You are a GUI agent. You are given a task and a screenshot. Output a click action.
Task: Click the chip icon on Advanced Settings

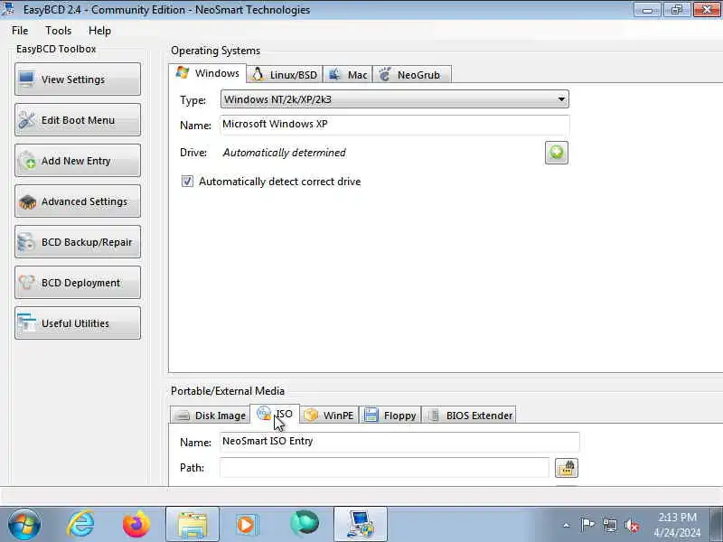[27, 201]
